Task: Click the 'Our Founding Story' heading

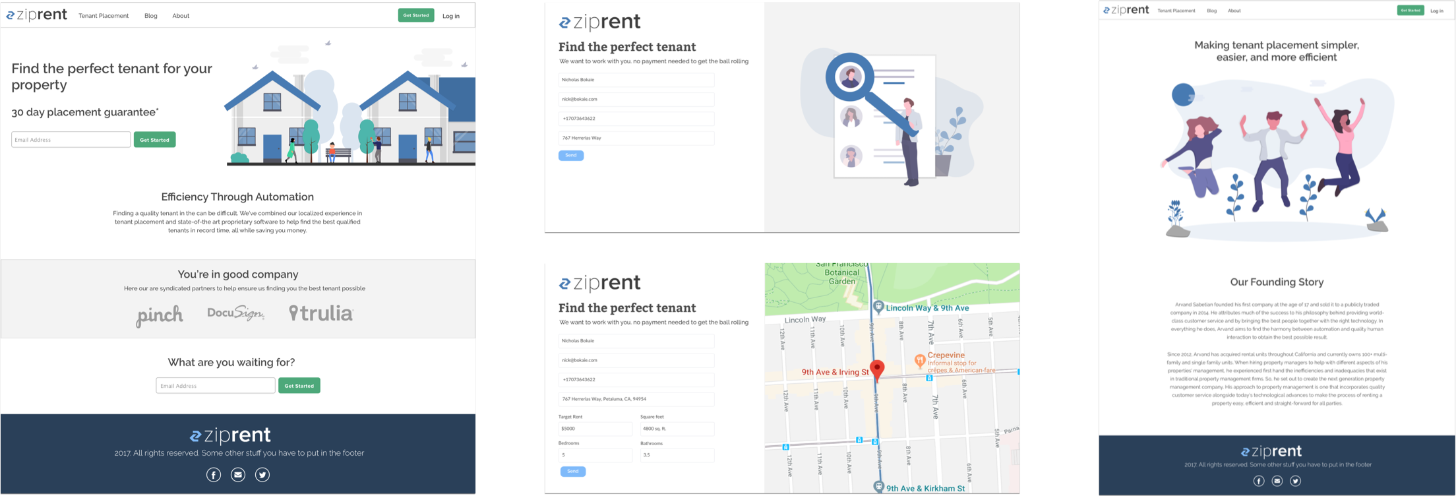Action: click(x=1277, y=282)
